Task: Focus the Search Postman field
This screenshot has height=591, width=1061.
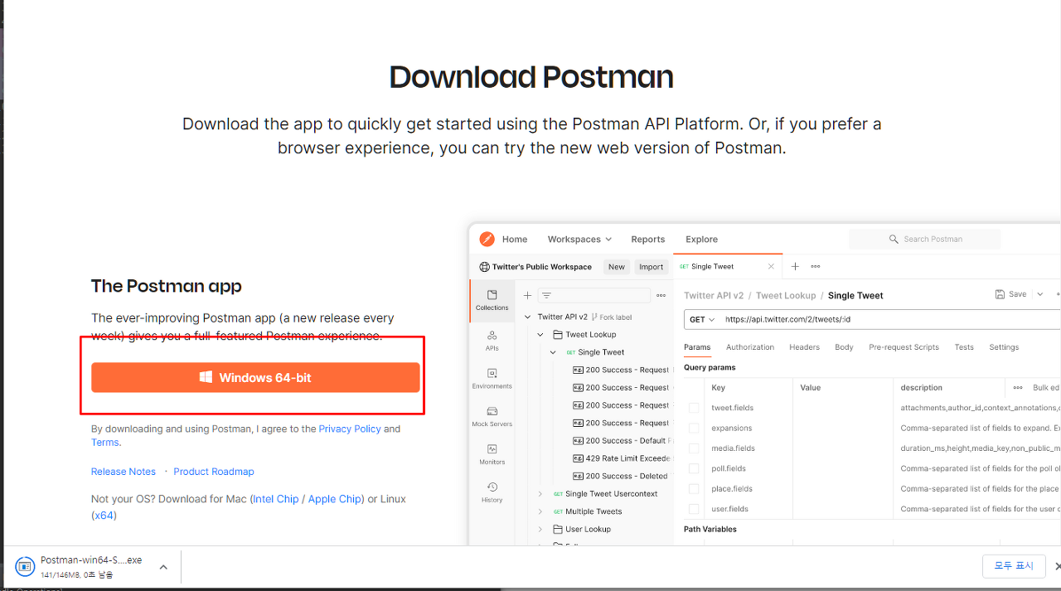Action: [925, 239]
